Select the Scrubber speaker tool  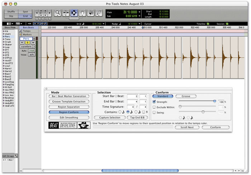[91, 13]
